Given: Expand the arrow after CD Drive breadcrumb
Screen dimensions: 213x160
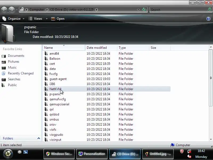Looking at the screenshot, I should 97,10.
